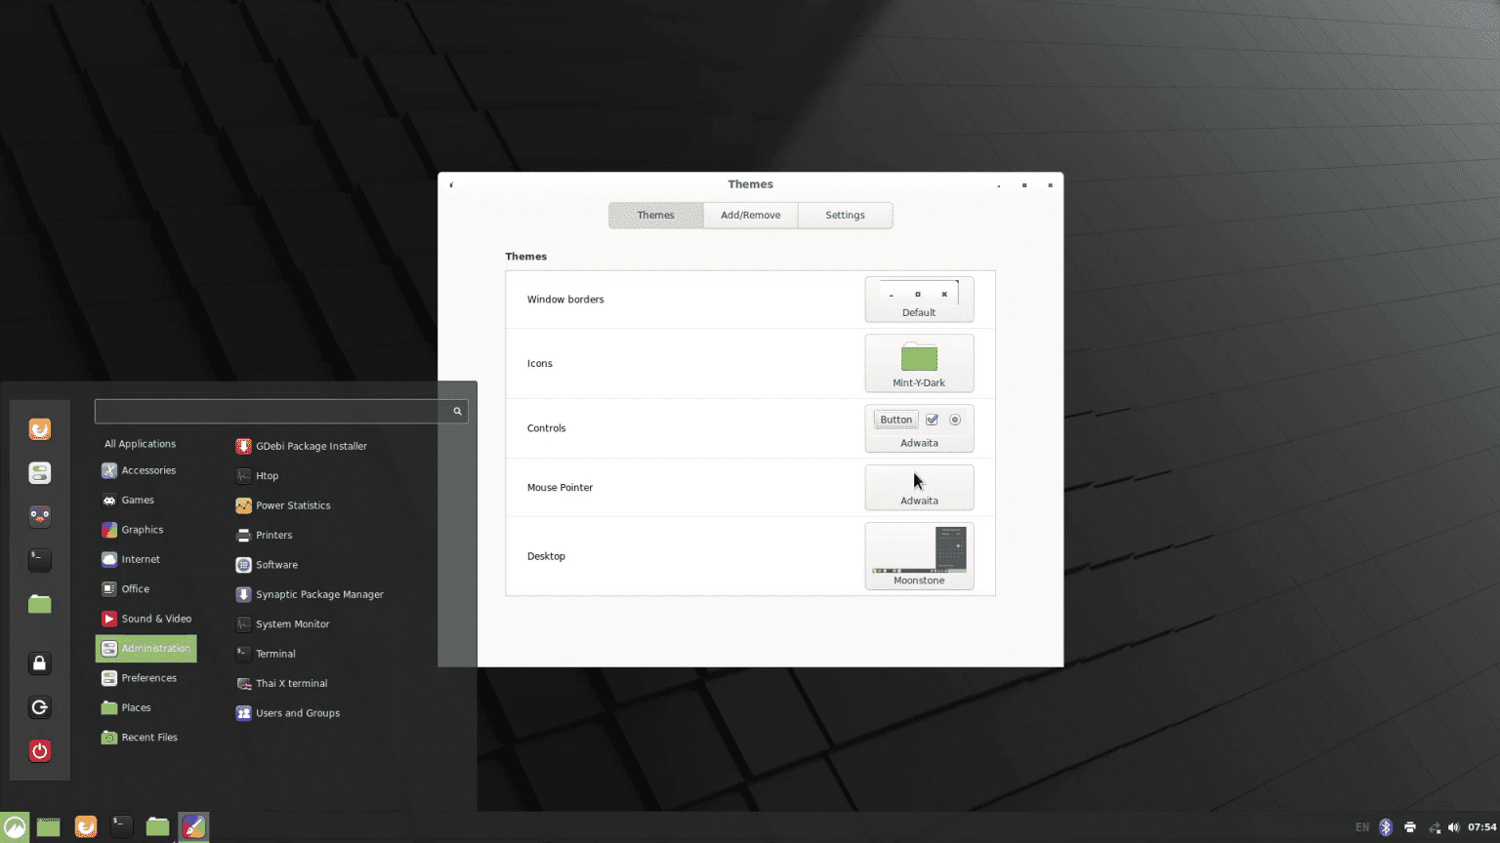This screenshot has height=843, width=1500.
Task: Open a terminal from the taskbar
Action: click(121, 826)
